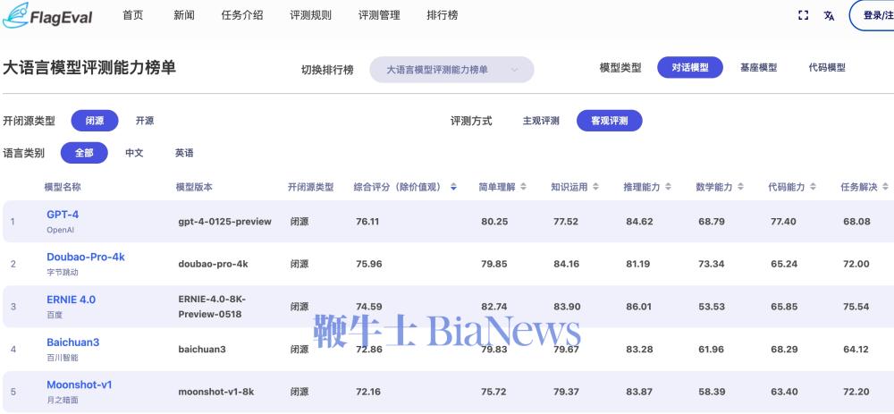Click the ERNIE-4.0-8K-Preview-0518 version cell
Viewport: 894px width, 414px height.
tap(212, 307)
